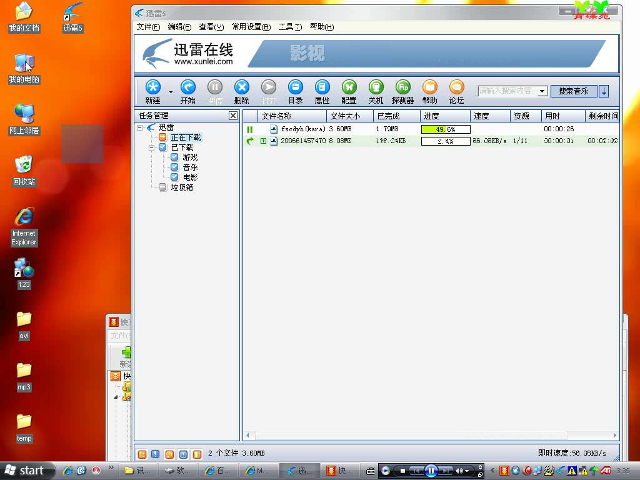Open the 帮助(H) menu
This screenshot has height=480, width=640.
pos(322,27)
